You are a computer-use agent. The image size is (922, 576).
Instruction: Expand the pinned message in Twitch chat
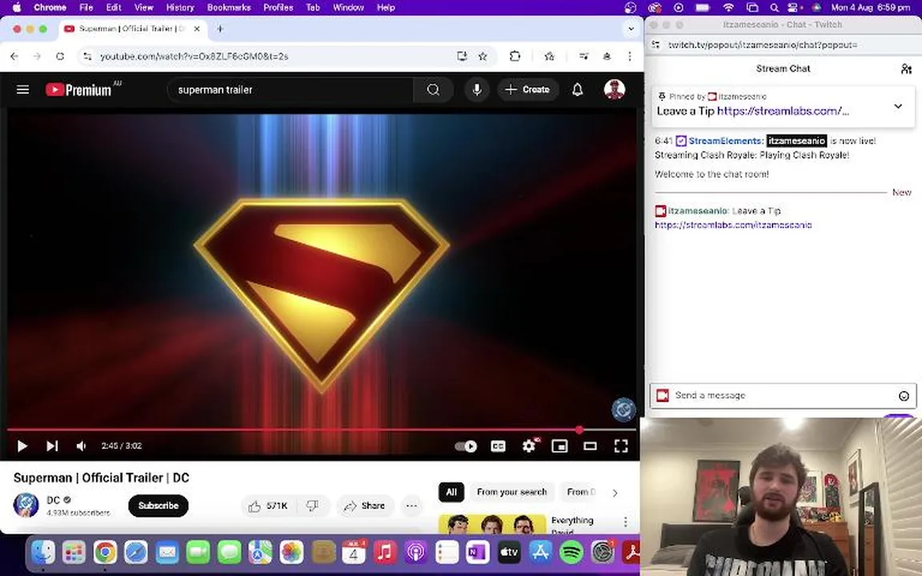pos(898,106)
